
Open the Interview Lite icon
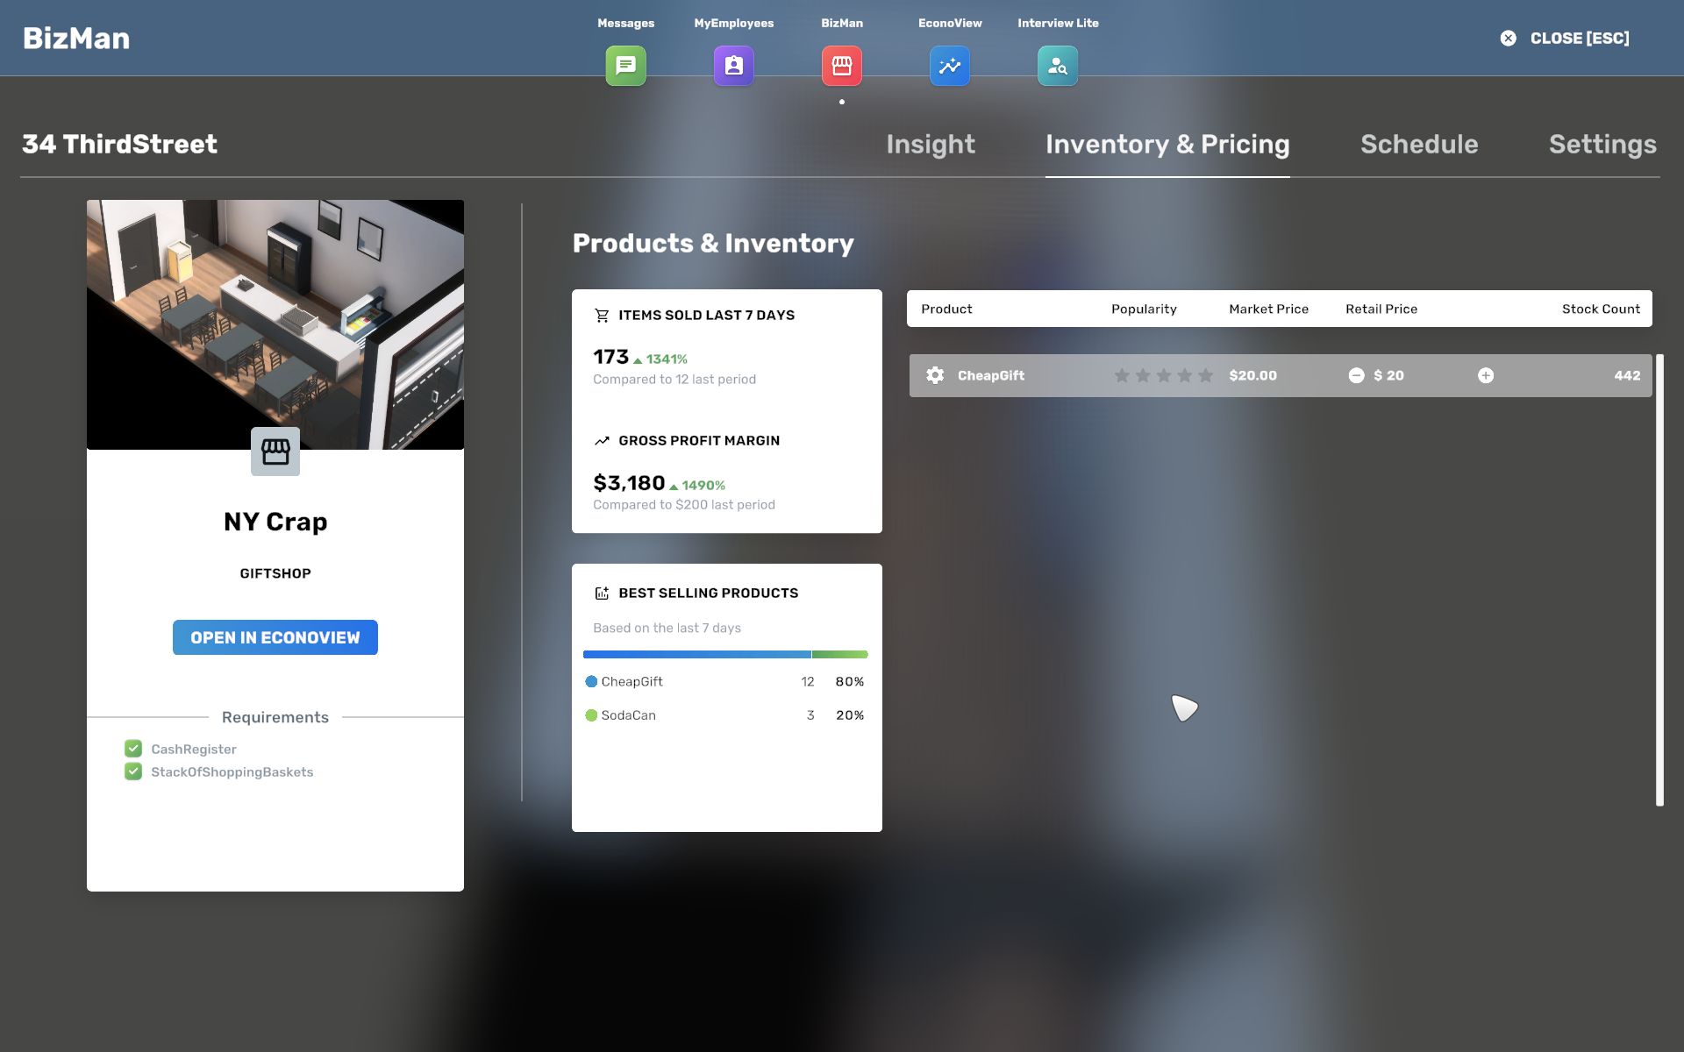pos(1057,66)
